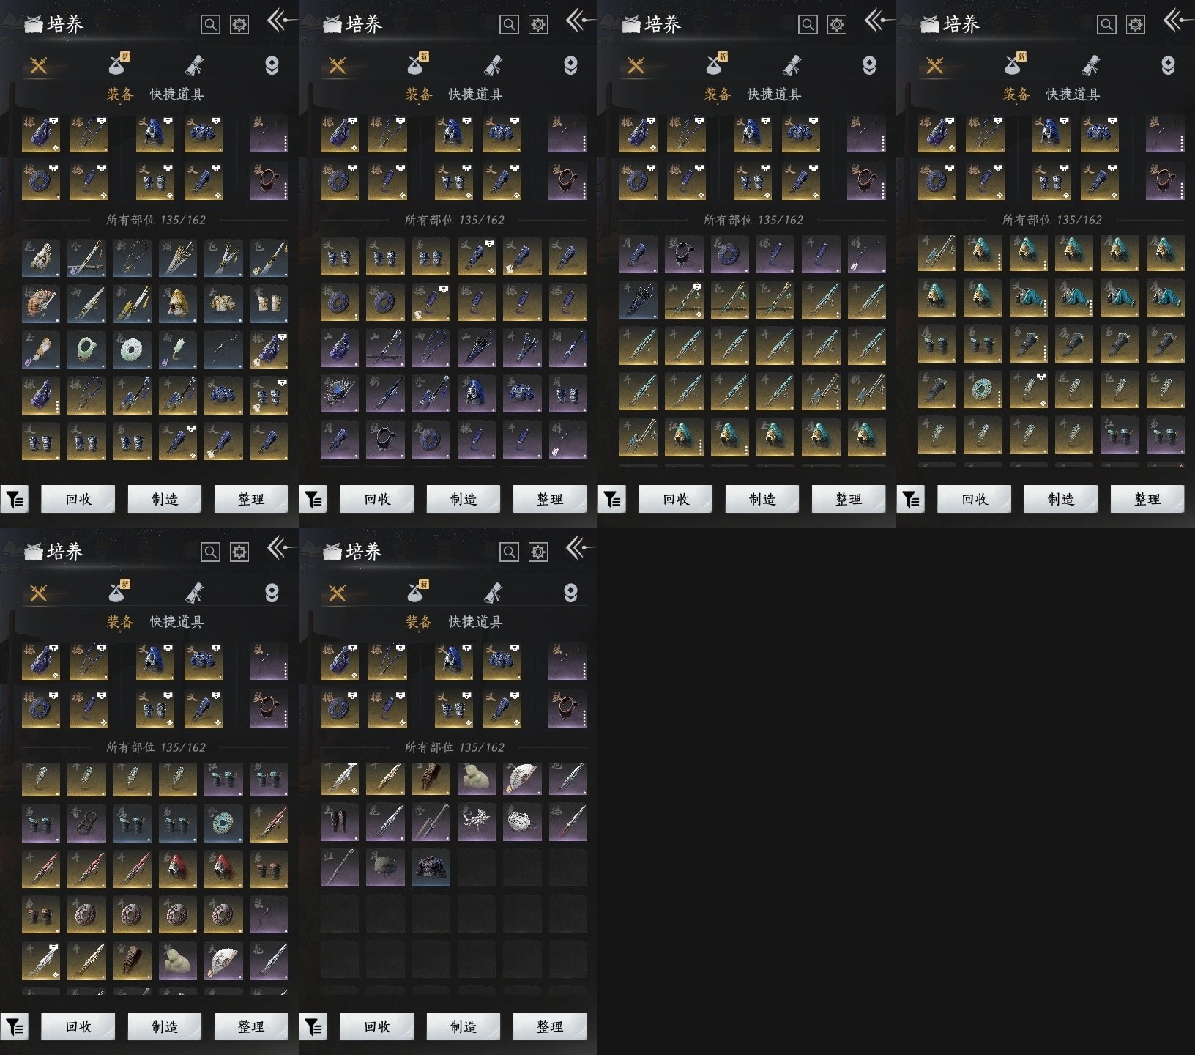Switch to 快捷道具 tab in bottom-left screenshot
This screenshot has width=1195, height=1055.
pos(176,621)
